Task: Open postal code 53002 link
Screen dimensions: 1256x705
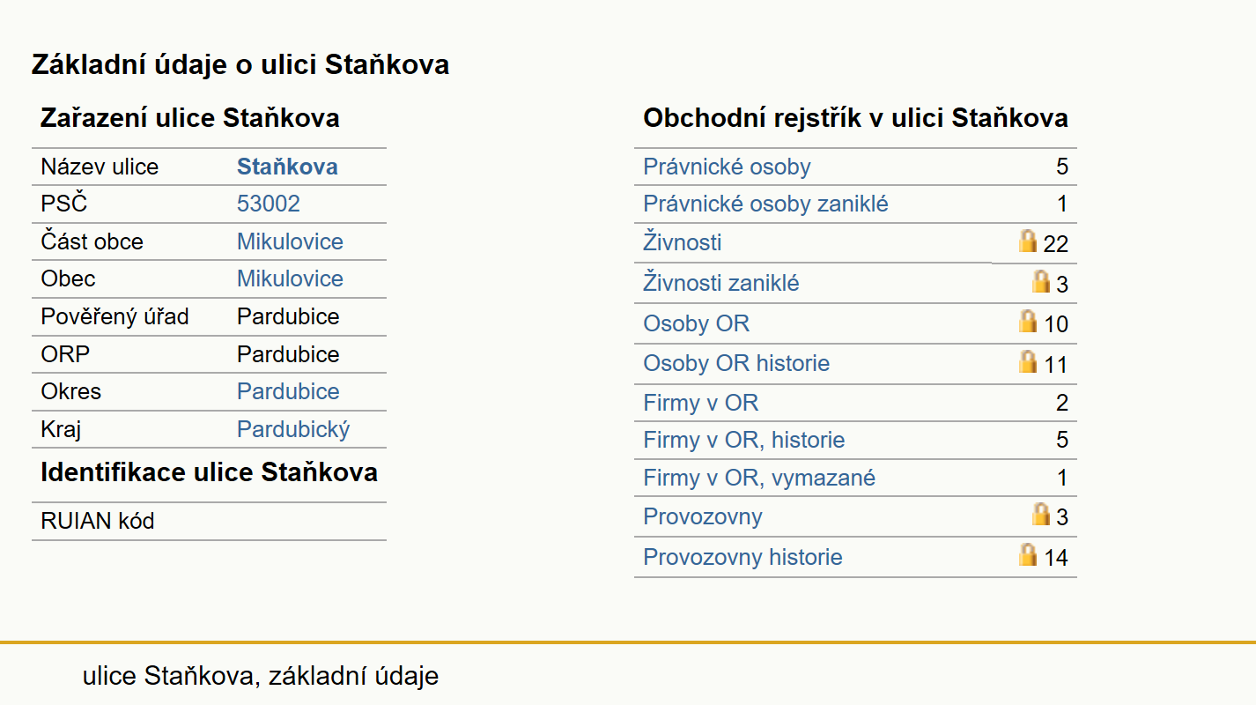Action: tap(269, 204)
